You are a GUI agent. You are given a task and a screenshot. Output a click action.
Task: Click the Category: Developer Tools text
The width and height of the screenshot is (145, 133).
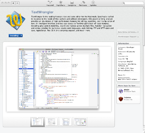pyautogui.click(x=126, y=48)
